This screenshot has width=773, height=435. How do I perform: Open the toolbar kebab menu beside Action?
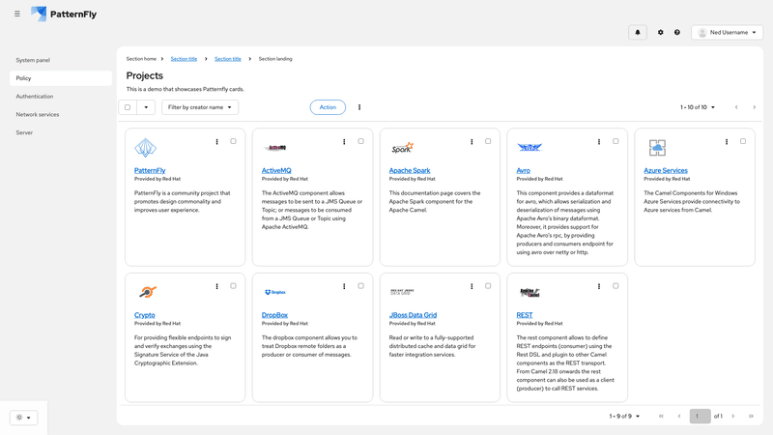tap(359, 107)
